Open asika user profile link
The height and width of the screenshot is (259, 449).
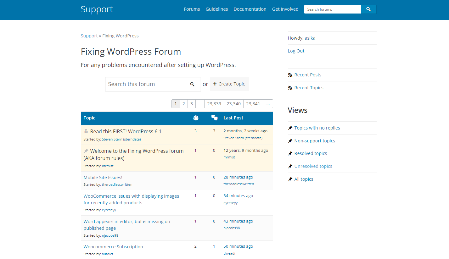tap(310, 38)
